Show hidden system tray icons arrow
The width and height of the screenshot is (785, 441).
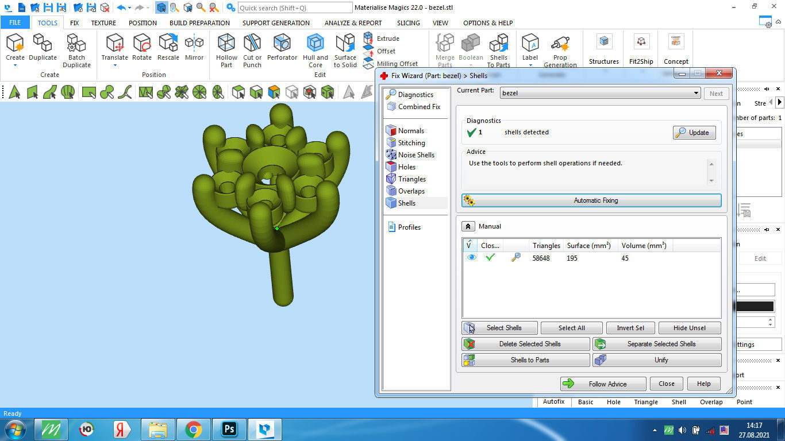[x=655, y=430]
